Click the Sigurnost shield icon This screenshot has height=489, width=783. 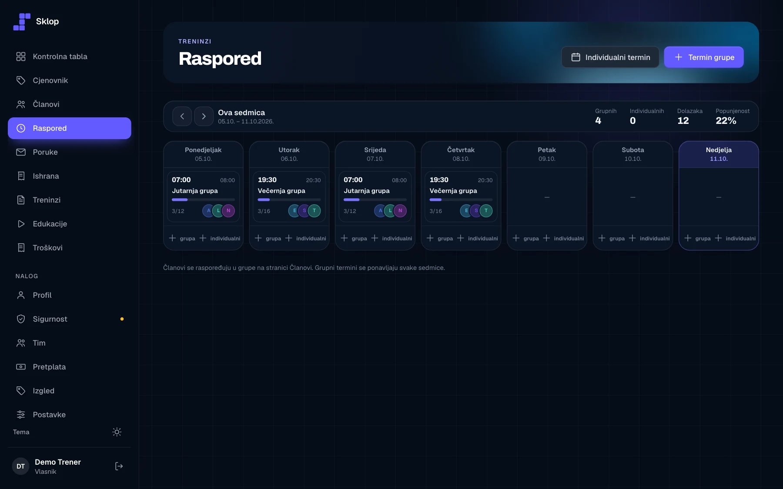coord(21,319)
